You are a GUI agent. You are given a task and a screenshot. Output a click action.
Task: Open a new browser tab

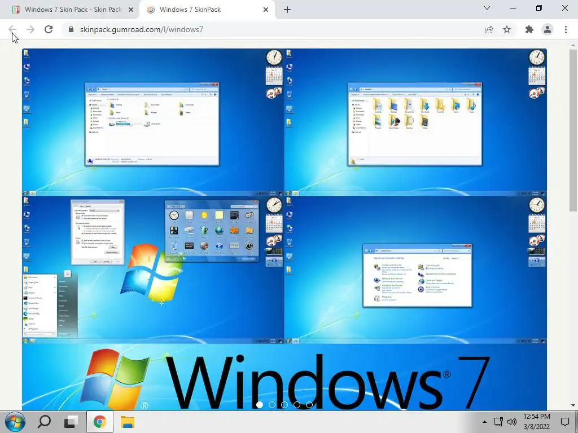287,10
